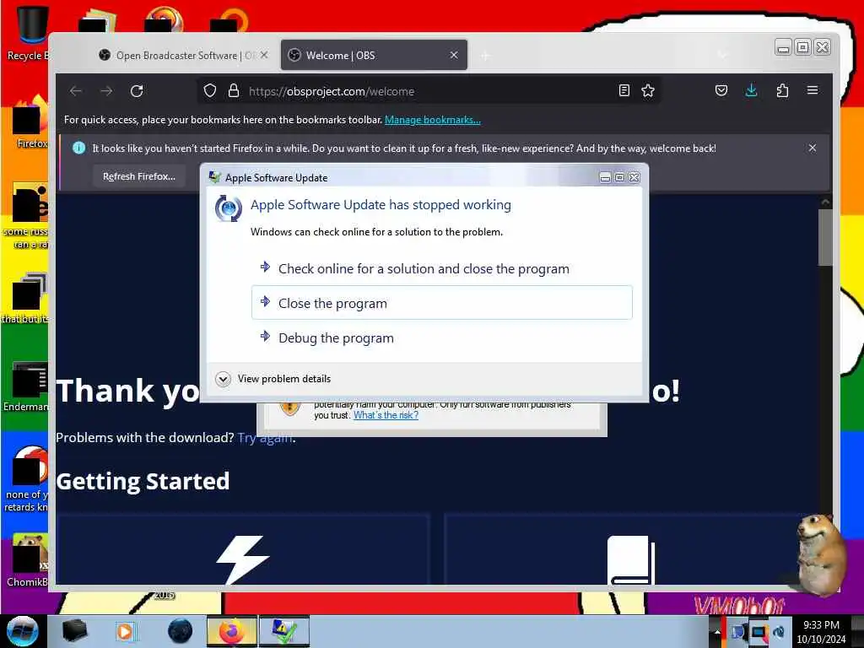Click the Try again download link
864x648 pixels.
tap(265, 438)
